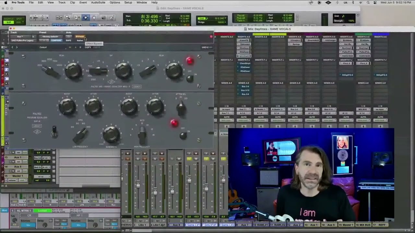Click the Bus 3-4 send slot
The height and width of the screenshot is (233, 415).
coord(244,87)
